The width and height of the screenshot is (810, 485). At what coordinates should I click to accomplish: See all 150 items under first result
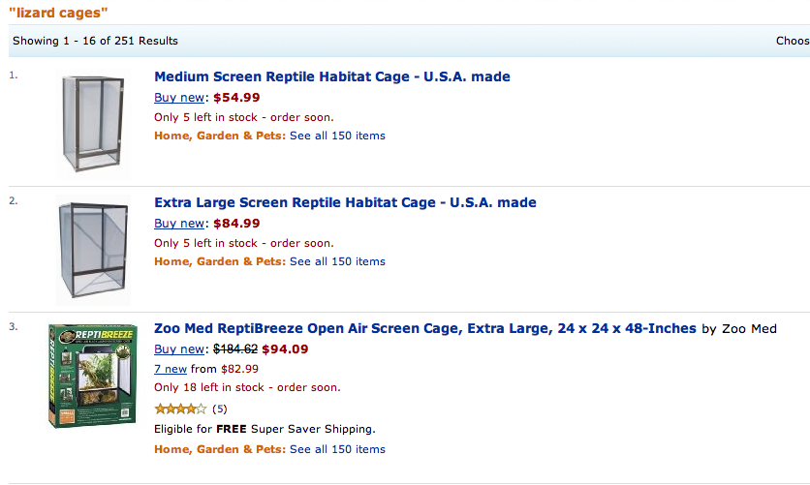click(337, 136)
